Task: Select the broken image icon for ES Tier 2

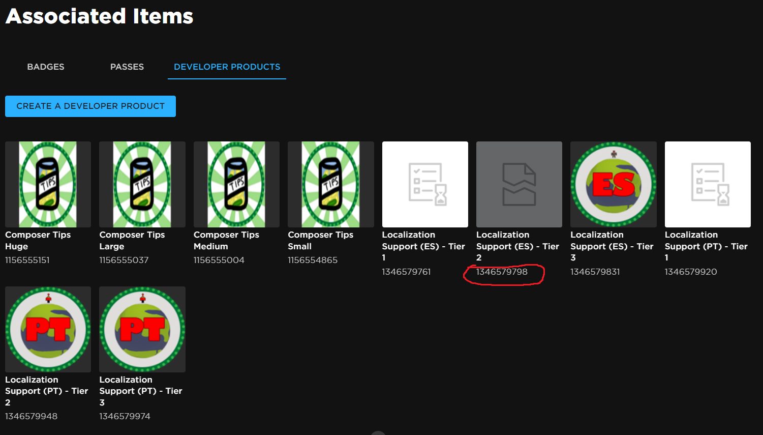Action: click(x=518, y=184)
